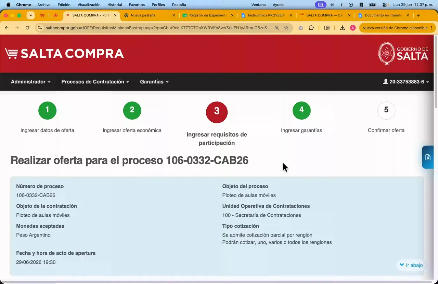Viewport: 438px width, 284px height.
Task: Click the Ir abajo button
Action: (x=411, y=265)
